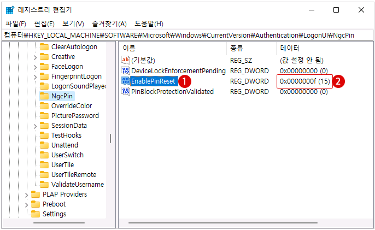Click the 이름 column header

pos(173,48)
